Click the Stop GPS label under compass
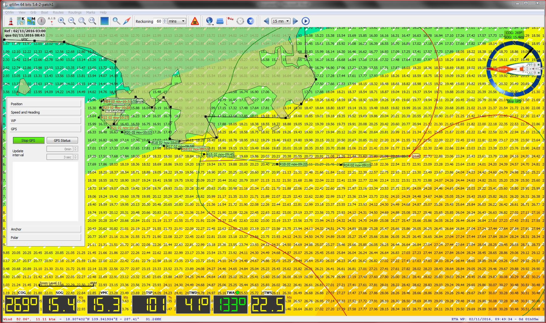Screen dimensions: 546x323 (x=514, y=101)
